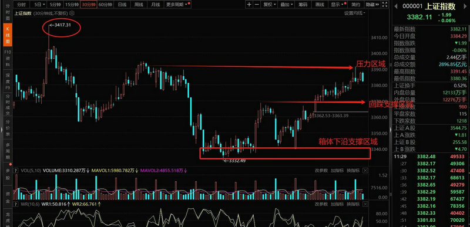This screenshot has height=227, width=470.
Task: Switch to the 5分钟 period
Action: pos(55,5)
